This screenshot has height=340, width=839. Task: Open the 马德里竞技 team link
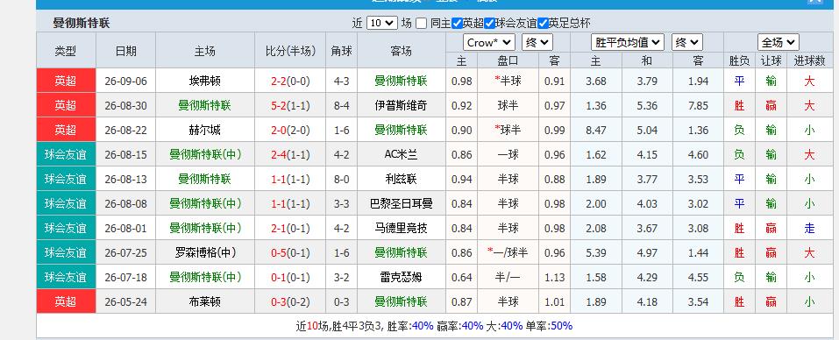coord(401,228)
